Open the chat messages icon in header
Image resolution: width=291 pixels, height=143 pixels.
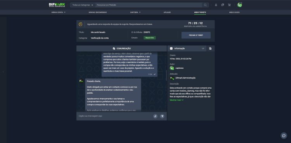223,5
